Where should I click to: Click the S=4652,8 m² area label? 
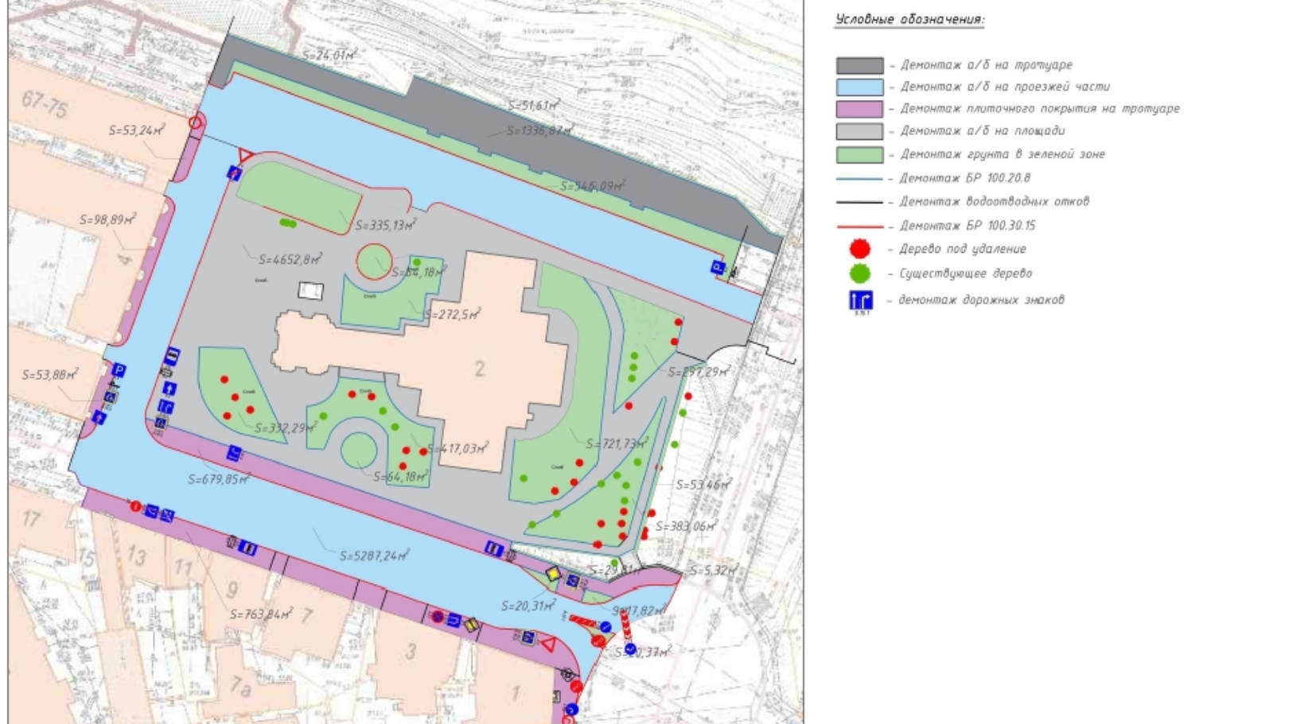tap(290, 258)
